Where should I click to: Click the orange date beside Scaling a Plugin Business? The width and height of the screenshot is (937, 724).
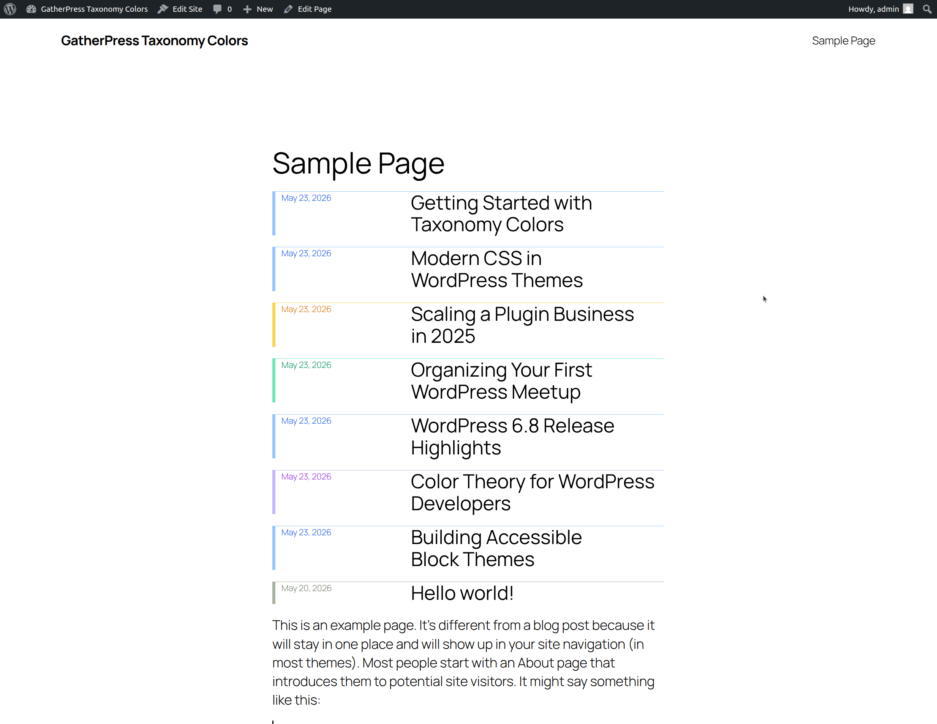click(306, 309)
